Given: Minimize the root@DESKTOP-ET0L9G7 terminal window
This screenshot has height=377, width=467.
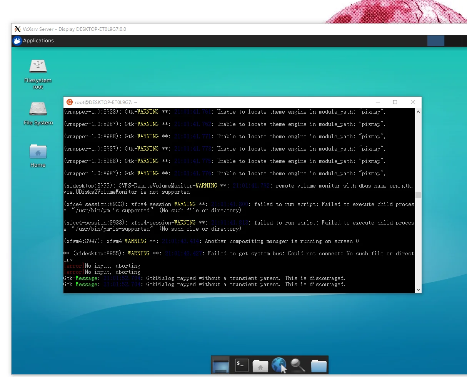Looking at the screenshot, I should [378, 102].
